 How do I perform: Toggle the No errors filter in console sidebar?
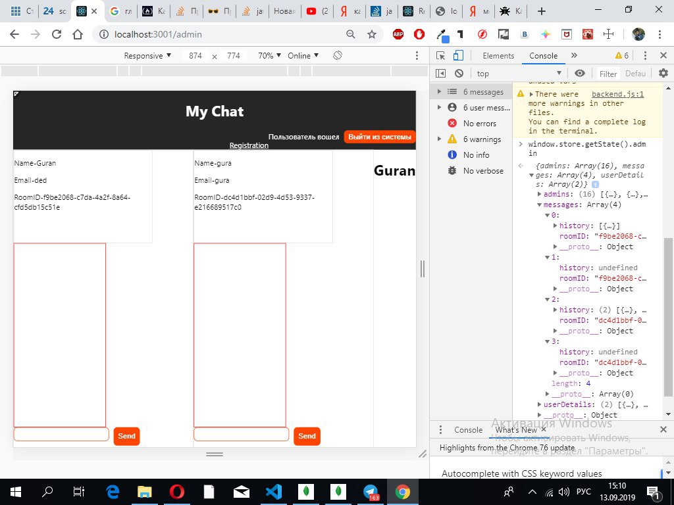(x=479, y=124)
